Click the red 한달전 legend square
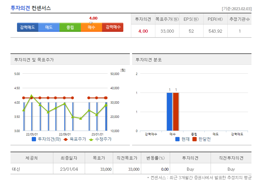The image size is (256, 186). point(194,139)
